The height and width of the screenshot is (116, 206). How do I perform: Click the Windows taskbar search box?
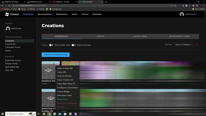click(x=21, y=114)
